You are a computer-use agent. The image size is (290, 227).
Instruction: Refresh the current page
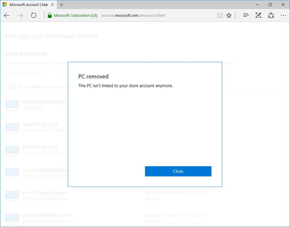[x=34, y=15]
